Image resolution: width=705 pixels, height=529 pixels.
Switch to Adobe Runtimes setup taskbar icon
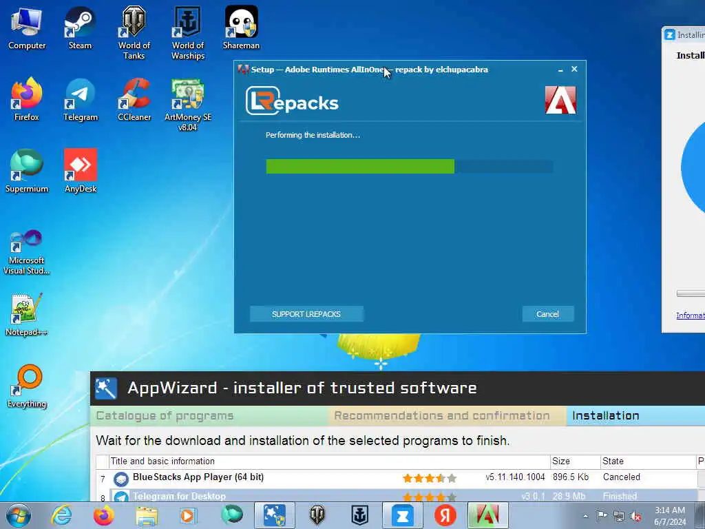(x=488, y=515)
